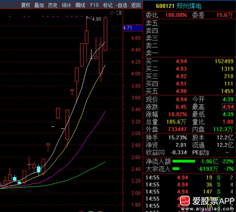Click the 净流入额 amount -1.96亿
236x212 pixels.
(x=209, y=162)
